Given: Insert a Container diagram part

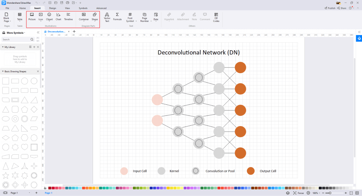Looking at the screenshot, I should click(84, 17).
